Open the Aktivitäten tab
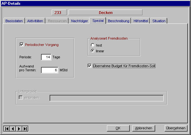Image resolution: width=191 pixels, height=135 pixels. click(35, 21)
